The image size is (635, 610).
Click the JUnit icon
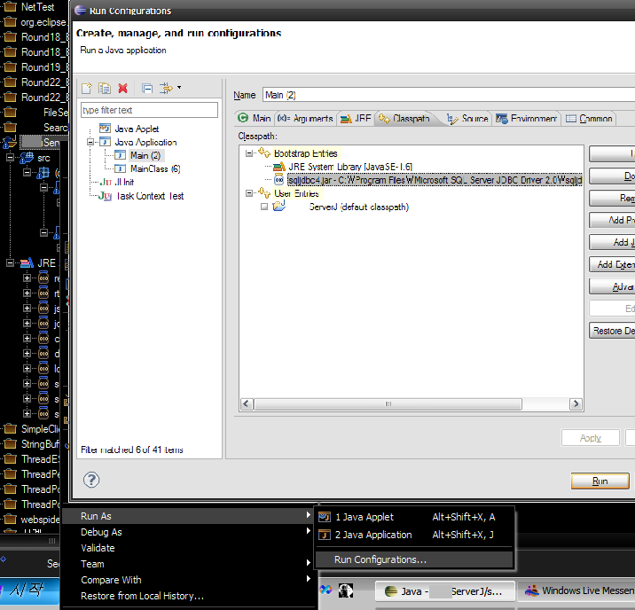[x=106, y=182]
